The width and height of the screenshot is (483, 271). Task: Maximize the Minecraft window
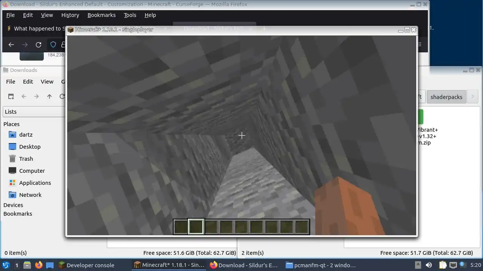coord(407,30)
